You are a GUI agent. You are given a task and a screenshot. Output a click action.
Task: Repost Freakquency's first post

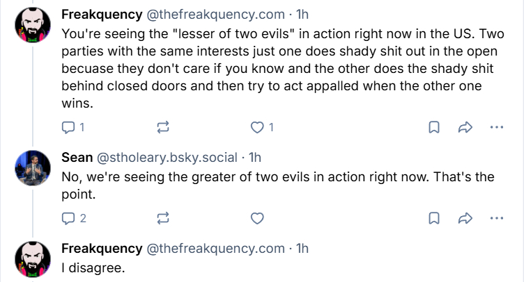tap(163, 127)
